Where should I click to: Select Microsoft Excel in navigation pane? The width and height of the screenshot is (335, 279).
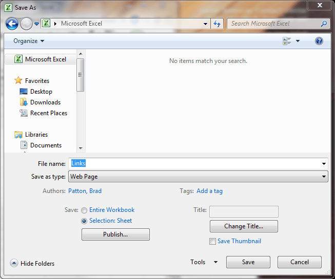tap(41, 59)
